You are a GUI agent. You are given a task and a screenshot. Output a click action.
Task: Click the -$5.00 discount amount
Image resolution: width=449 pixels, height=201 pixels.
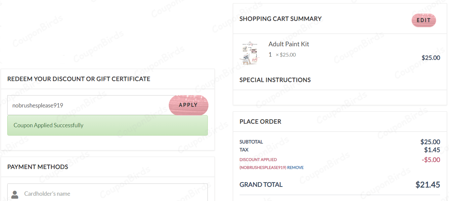click(432, 159)
